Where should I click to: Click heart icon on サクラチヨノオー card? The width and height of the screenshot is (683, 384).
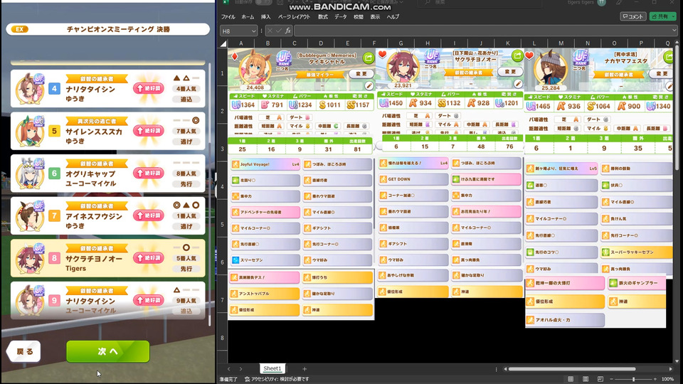383,54
